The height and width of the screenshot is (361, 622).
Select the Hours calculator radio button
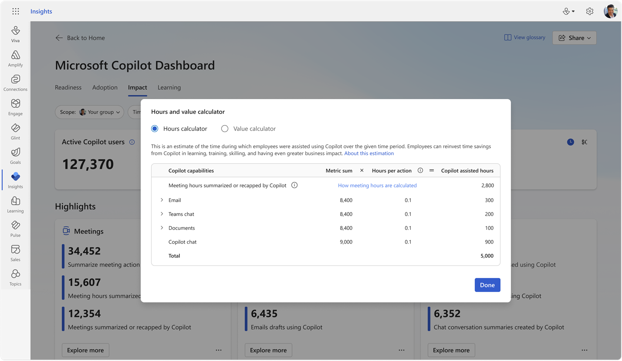click(x=155, y=129)
